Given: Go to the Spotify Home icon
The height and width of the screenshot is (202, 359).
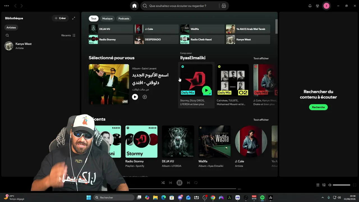Looking at the screenshot, I should pos(134,6).
